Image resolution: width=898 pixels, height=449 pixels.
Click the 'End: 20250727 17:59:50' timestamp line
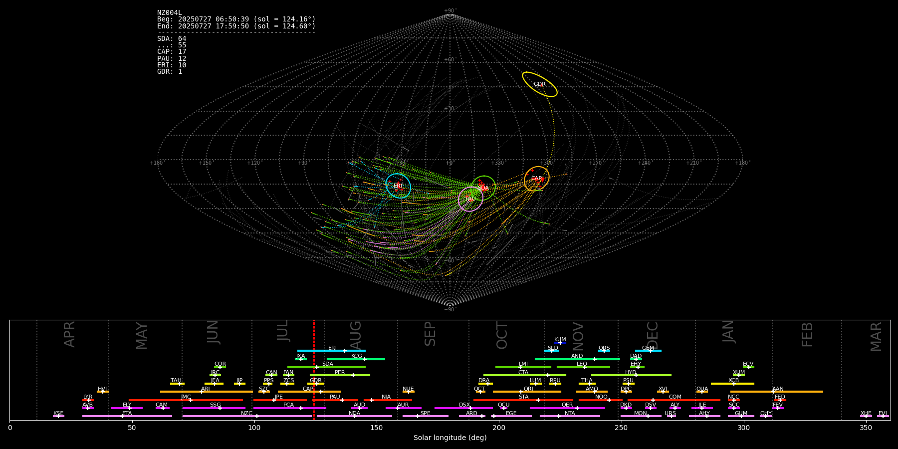point(236,26)
